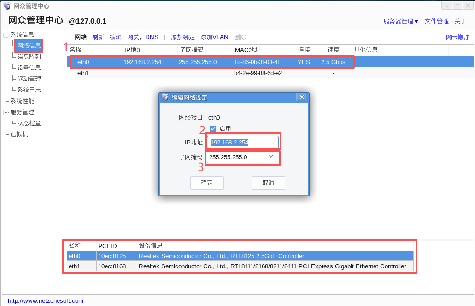Click the PCI ID column header
This screenshot has width=475, height=306.
coord(107,246)
